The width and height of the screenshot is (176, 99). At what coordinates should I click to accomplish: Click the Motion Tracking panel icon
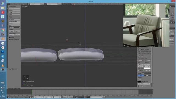click(139, 50)
